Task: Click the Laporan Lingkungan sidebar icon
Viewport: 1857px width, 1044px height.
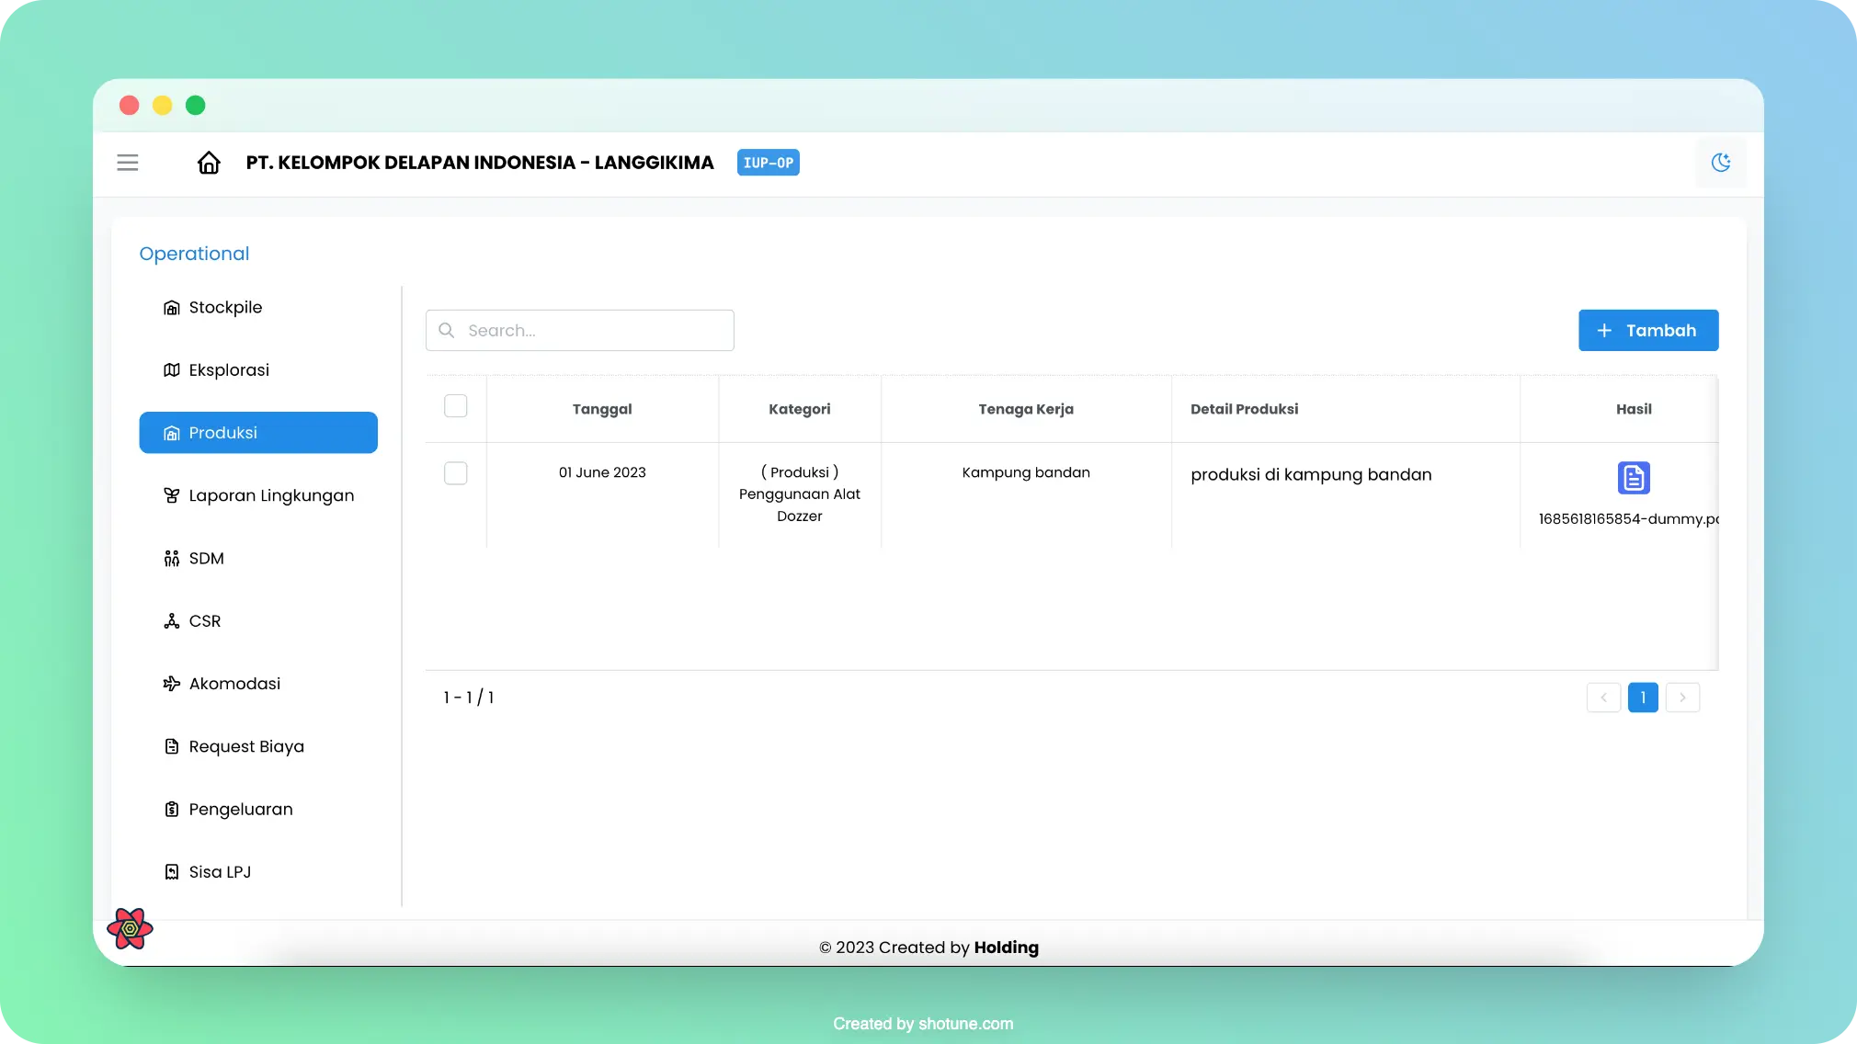Action: (x=171, y=494)
